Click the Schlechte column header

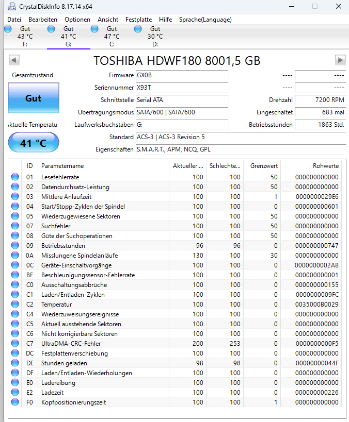pyautogui.click(x=225, y=166)
